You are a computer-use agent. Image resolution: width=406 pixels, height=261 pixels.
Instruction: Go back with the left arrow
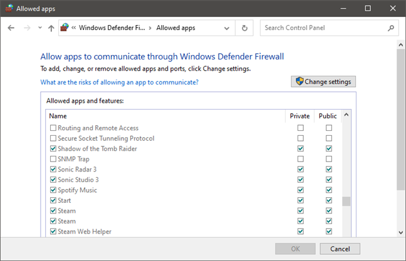[11, 28]
